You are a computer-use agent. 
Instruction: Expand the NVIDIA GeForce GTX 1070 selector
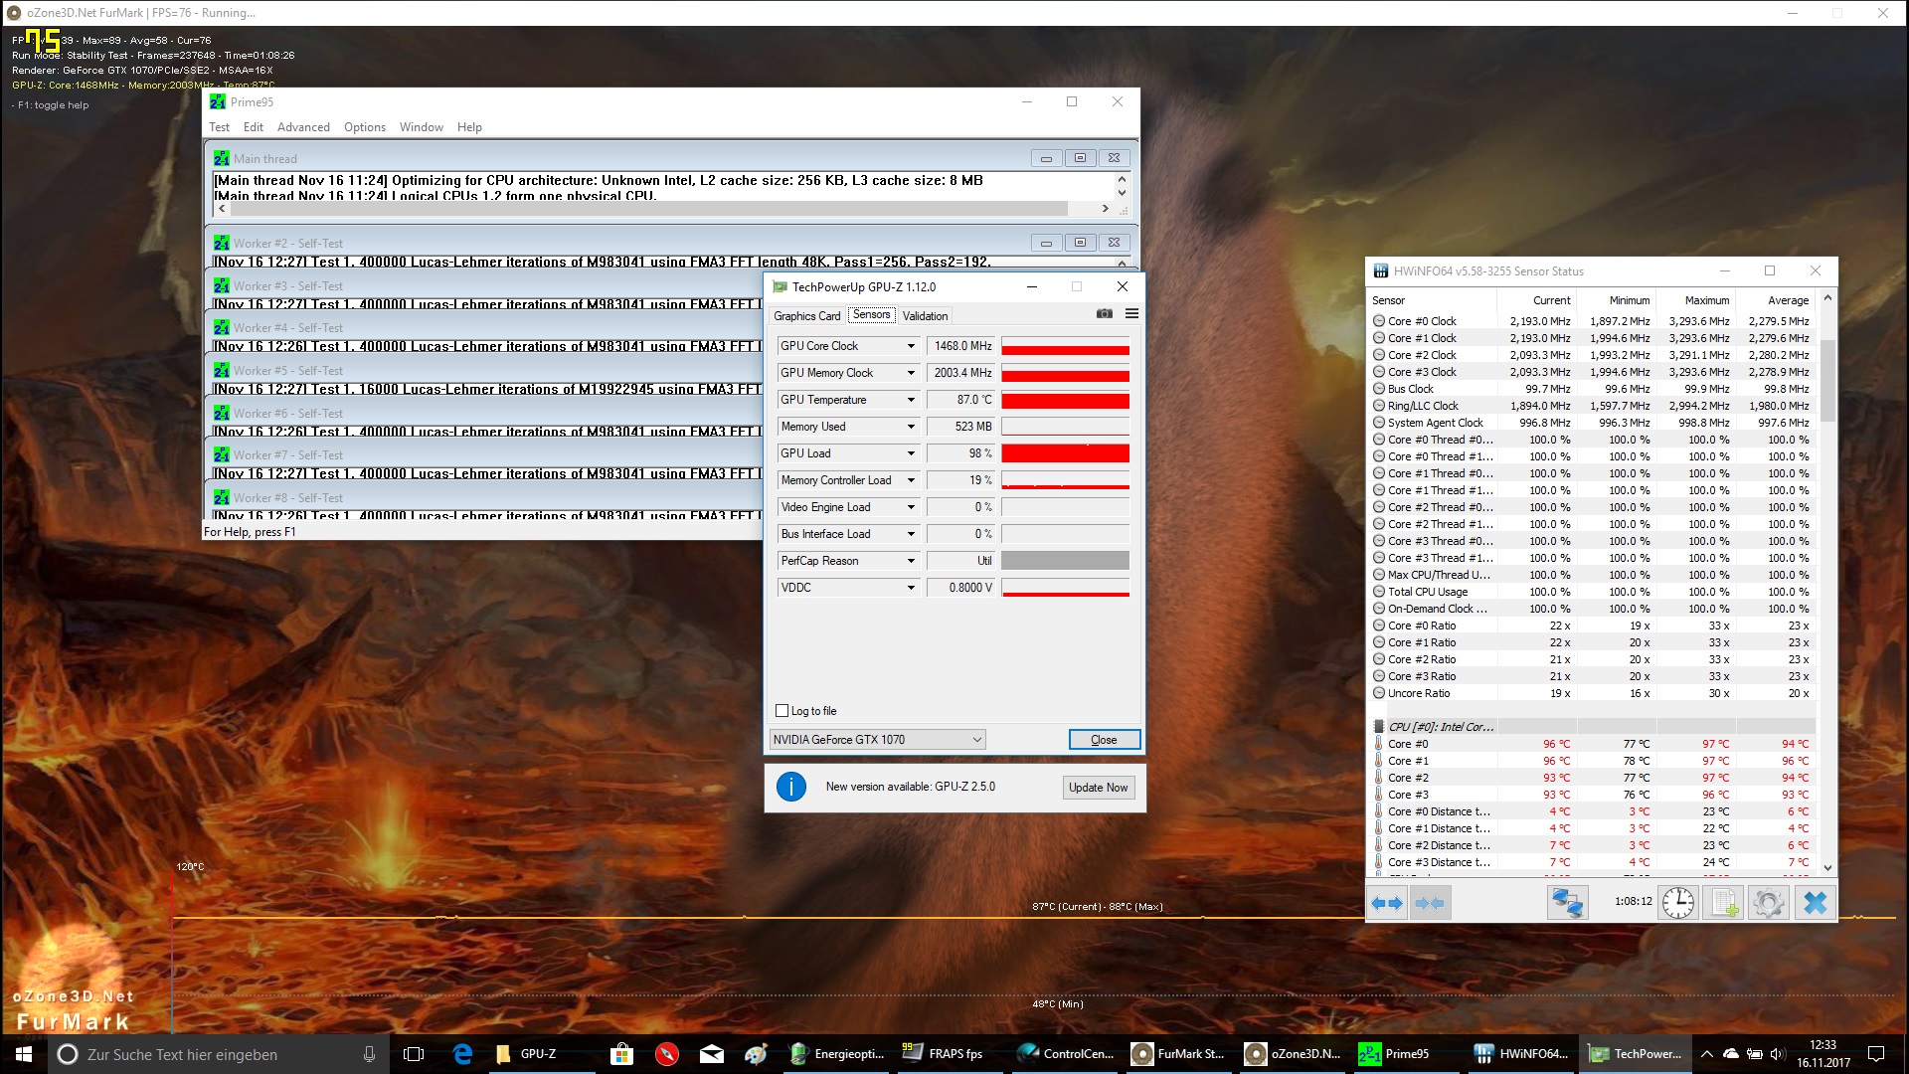pyautogui.click(x=976, y=740)
